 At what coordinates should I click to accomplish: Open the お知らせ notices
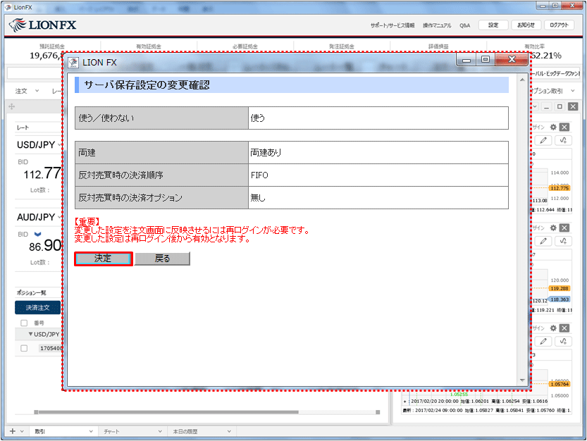(526, 25)
